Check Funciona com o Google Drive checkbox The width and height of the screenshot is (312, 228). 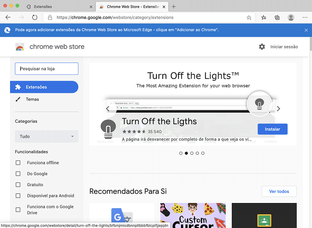[18, 210]
